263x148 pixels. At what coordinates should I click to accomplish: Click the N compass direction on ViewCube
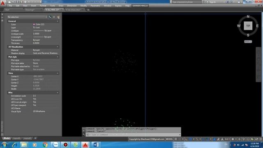click(x=248, y=16)
